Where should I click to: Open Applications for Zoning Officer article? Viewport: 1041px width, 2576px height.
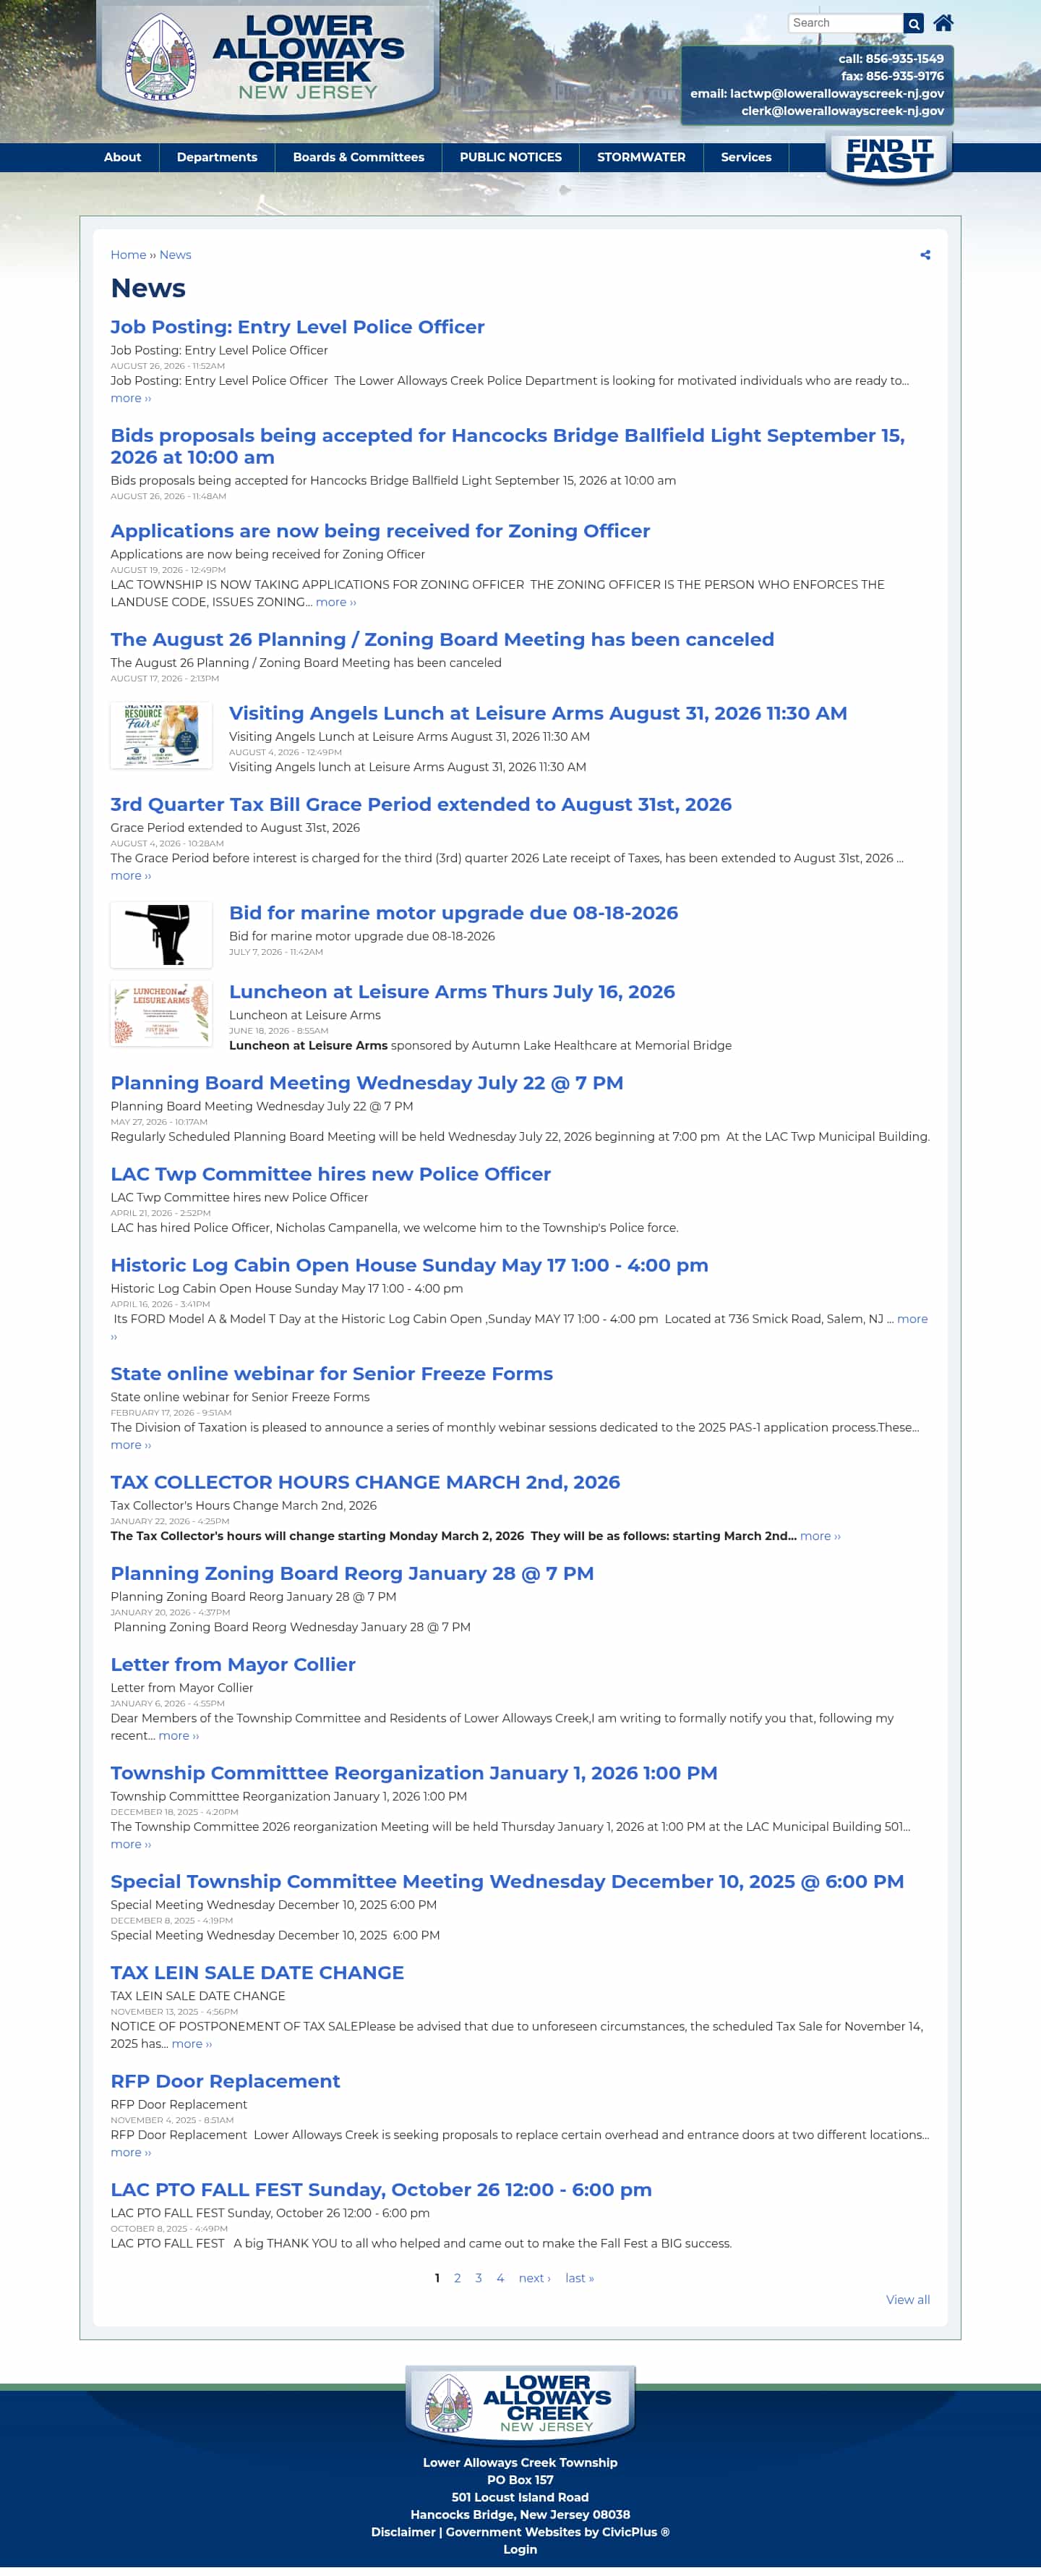381,531
